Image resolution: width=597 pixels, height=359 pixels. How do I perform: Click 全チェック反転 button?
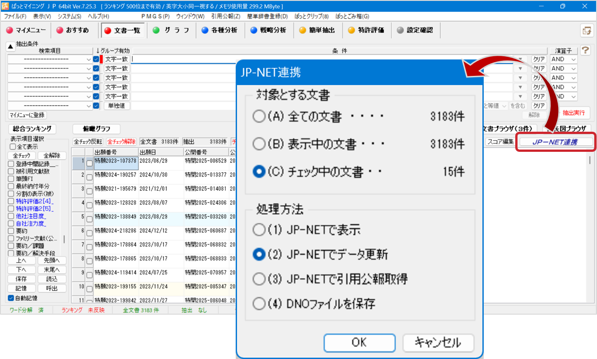tap(88, 142)
